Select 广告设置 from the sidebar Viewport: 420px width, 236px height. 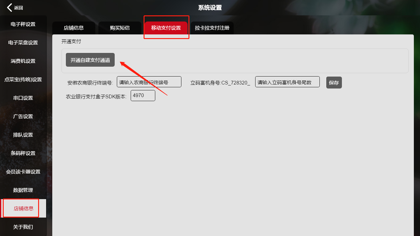coord(23,116)
